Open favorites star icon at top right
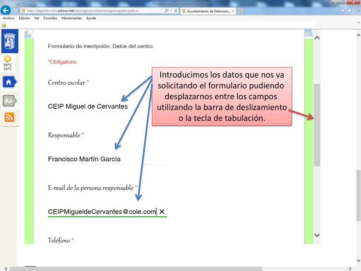 pos(349,11)
